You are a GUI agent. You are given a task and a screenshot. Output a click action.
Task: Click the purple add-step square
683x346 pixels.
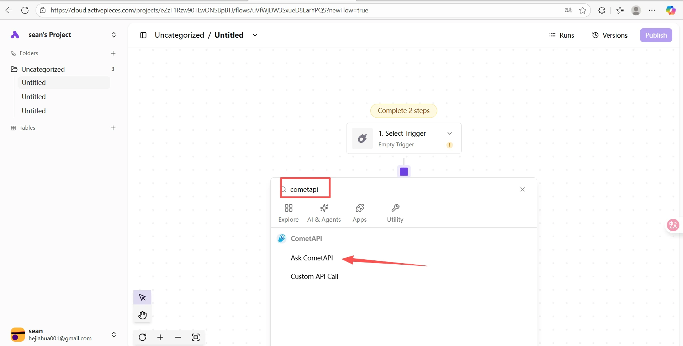[x=404, y=172]
